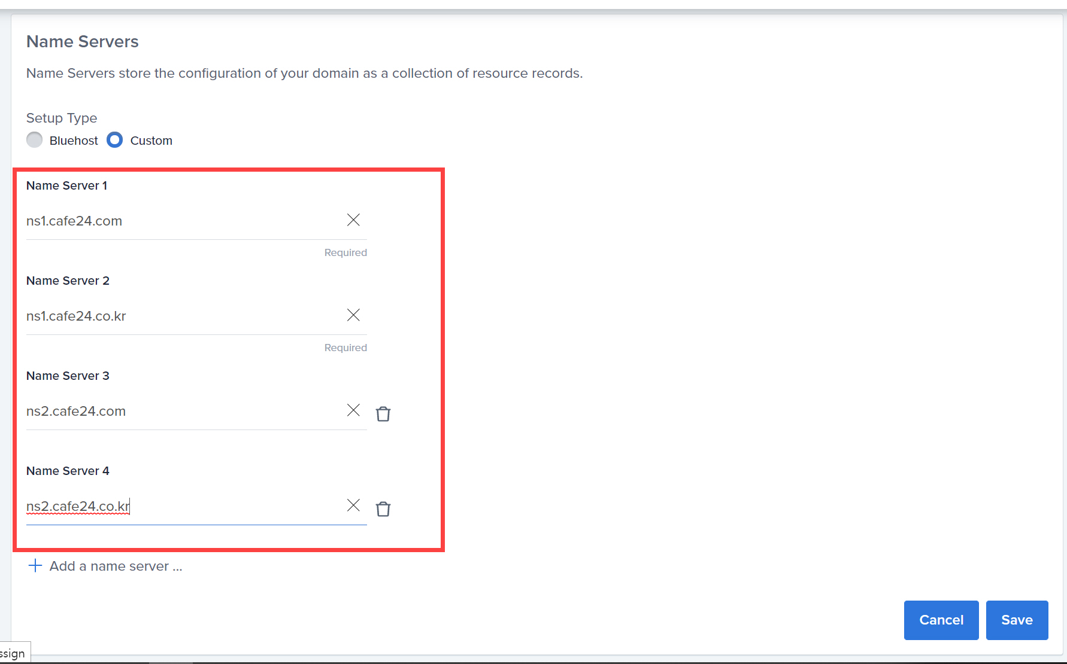
Task: Click the Name Server 3 label
Action: pyautogui.click(x=68, y=376)
